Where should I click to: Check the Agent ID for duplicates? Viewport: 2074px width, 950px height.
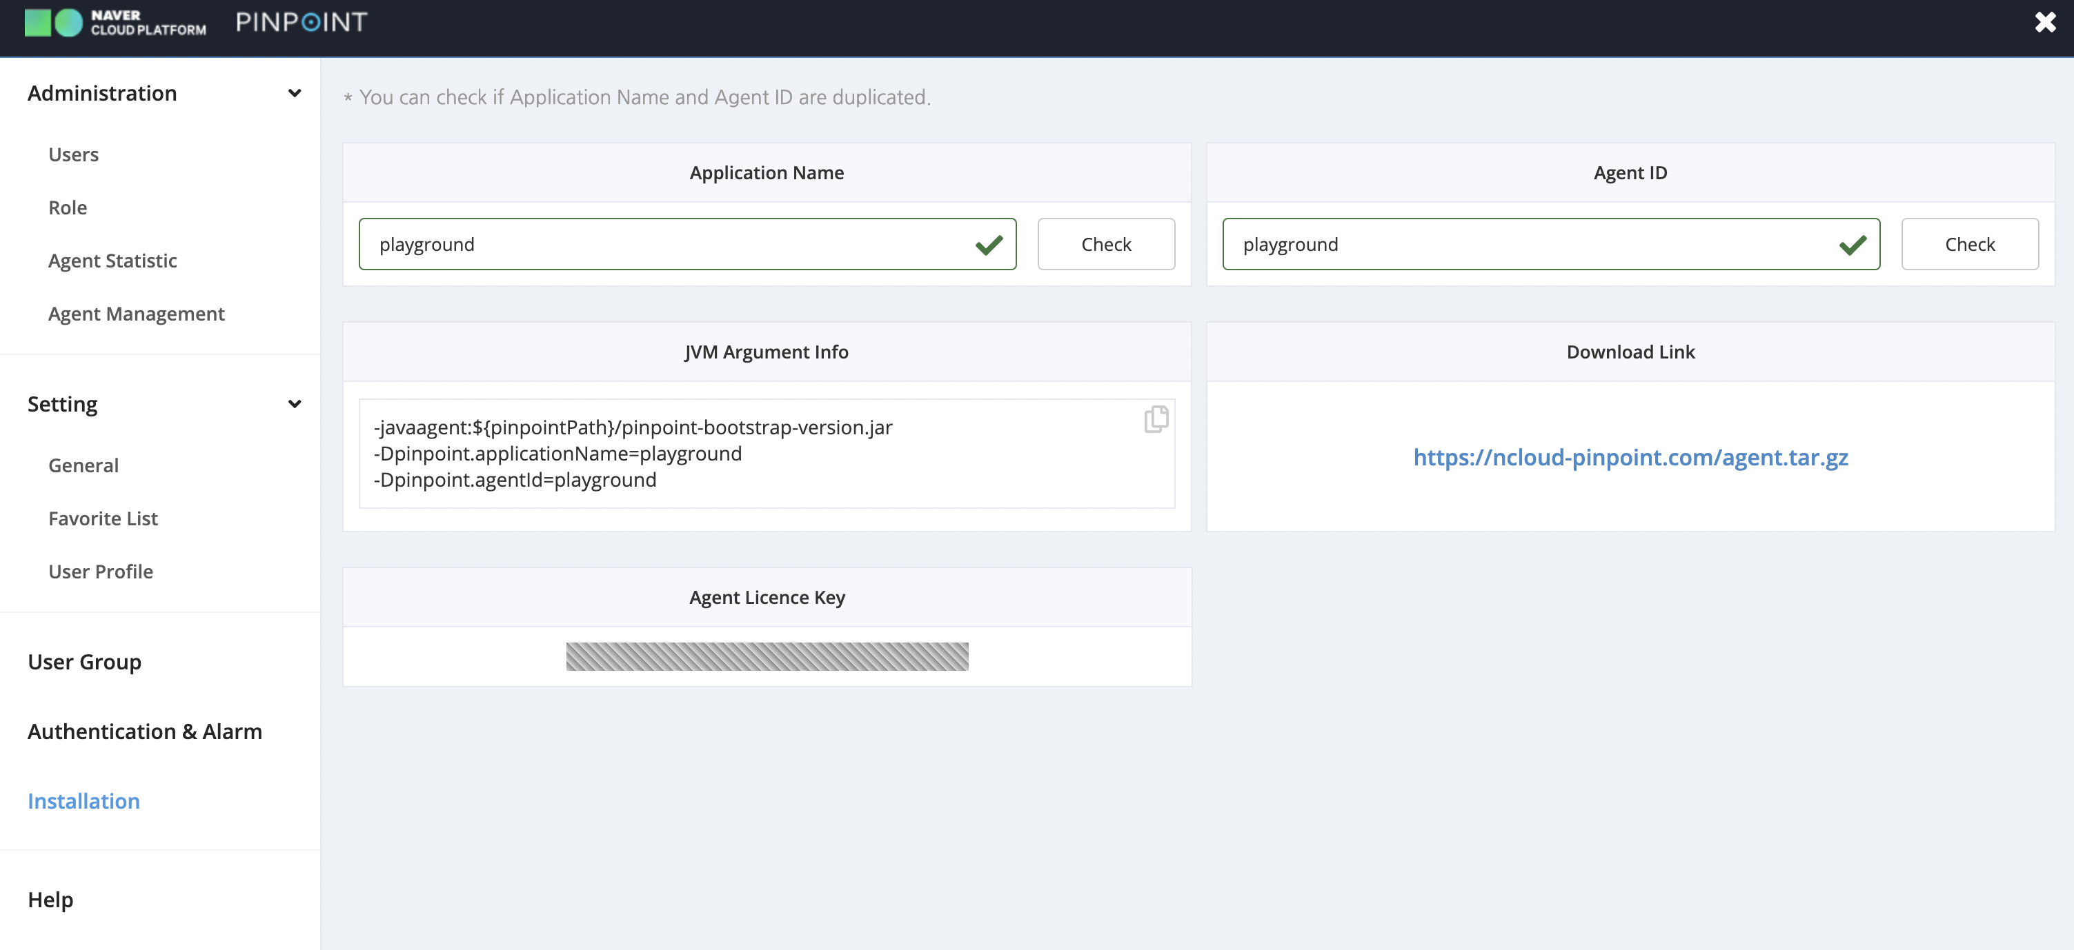click(x=1969, y=245)
